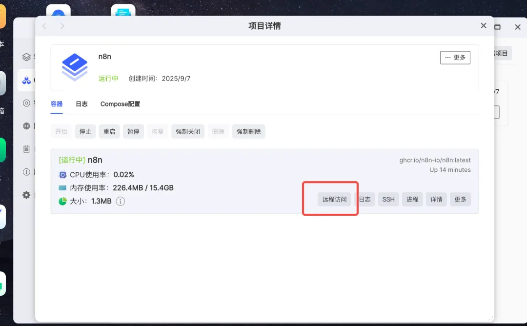Open the Compose cube icon in sidebar
Viewport: 527px width, 326px height.
(x=26, y=80)
